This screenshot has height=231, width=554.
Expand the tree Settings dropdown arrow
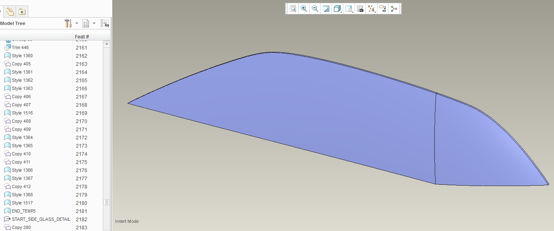[x=76, y=23]
